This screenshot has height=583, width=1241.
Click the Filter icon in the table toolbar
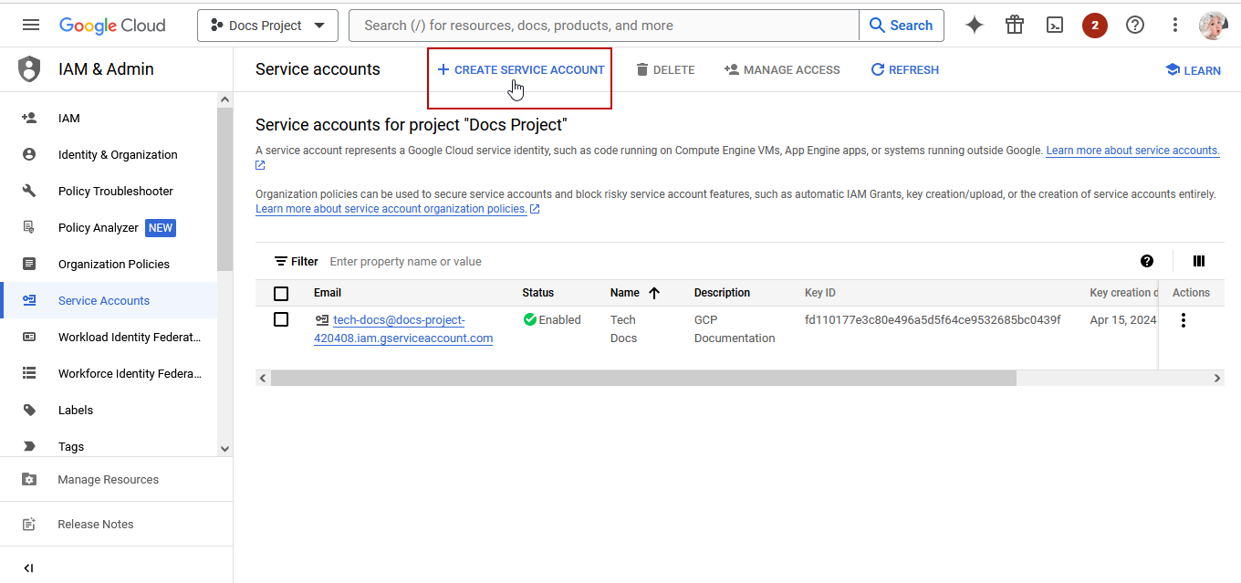coord(281,261)
